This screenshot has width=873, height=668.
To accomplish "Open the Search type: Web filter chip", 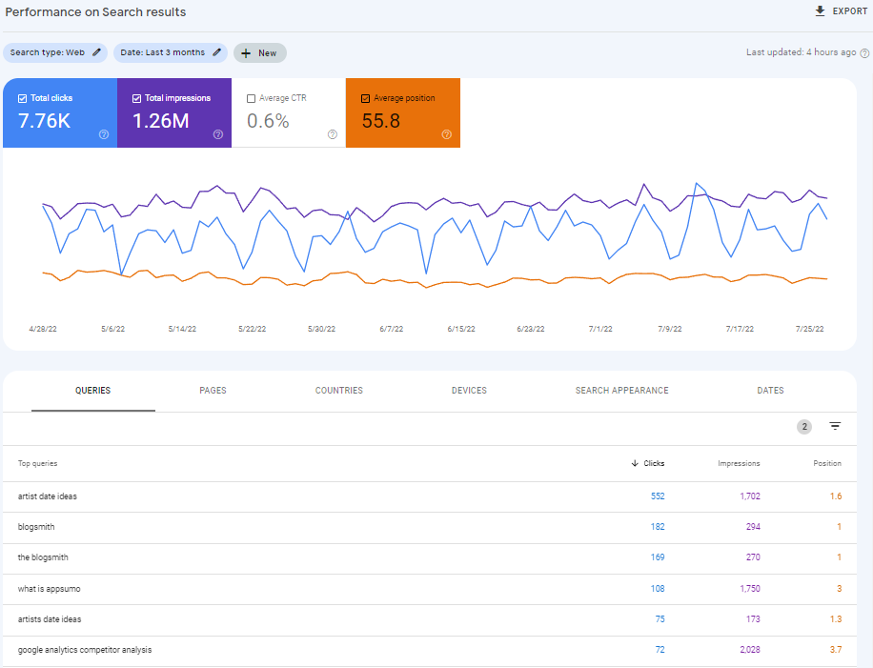I will pos(55,52).
